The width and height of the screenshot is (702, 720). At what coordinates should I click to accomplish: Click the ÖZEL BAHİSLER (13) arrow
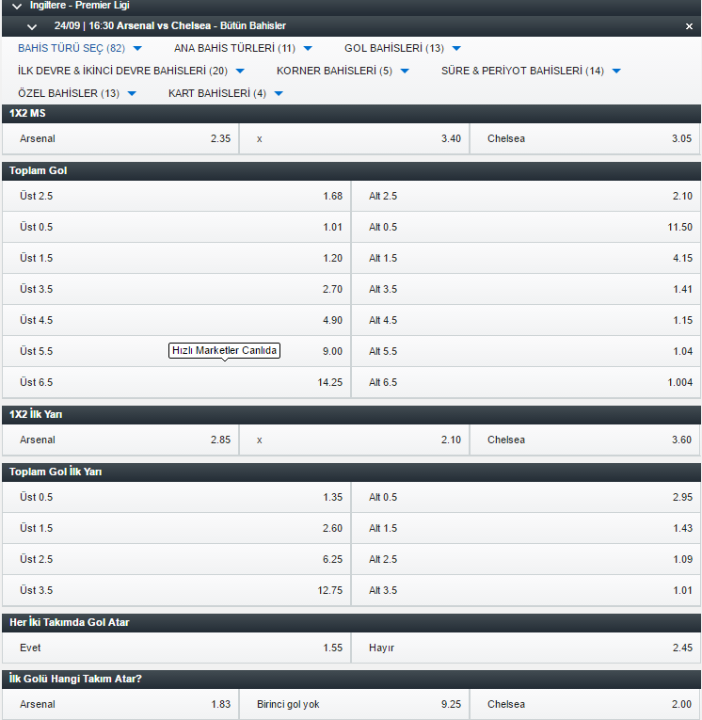(x=132, y=93)
